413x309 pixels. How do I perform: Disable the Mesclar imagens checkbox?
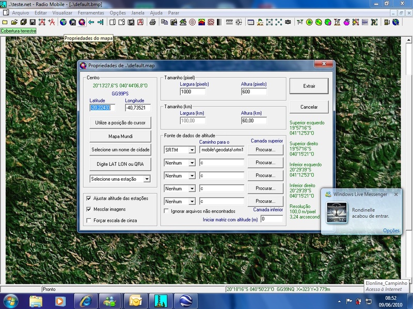coord(89,209)
